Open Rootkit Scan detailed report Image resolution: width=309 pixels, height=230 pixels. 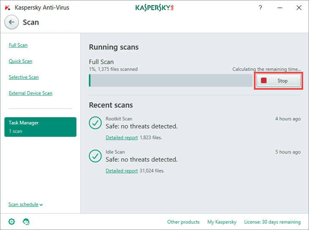(122, 137)
